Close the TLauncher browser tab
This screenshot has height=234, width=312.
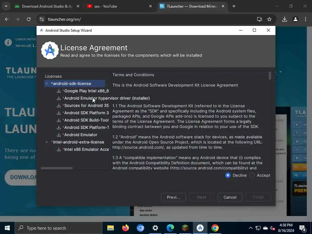point(223,6)
